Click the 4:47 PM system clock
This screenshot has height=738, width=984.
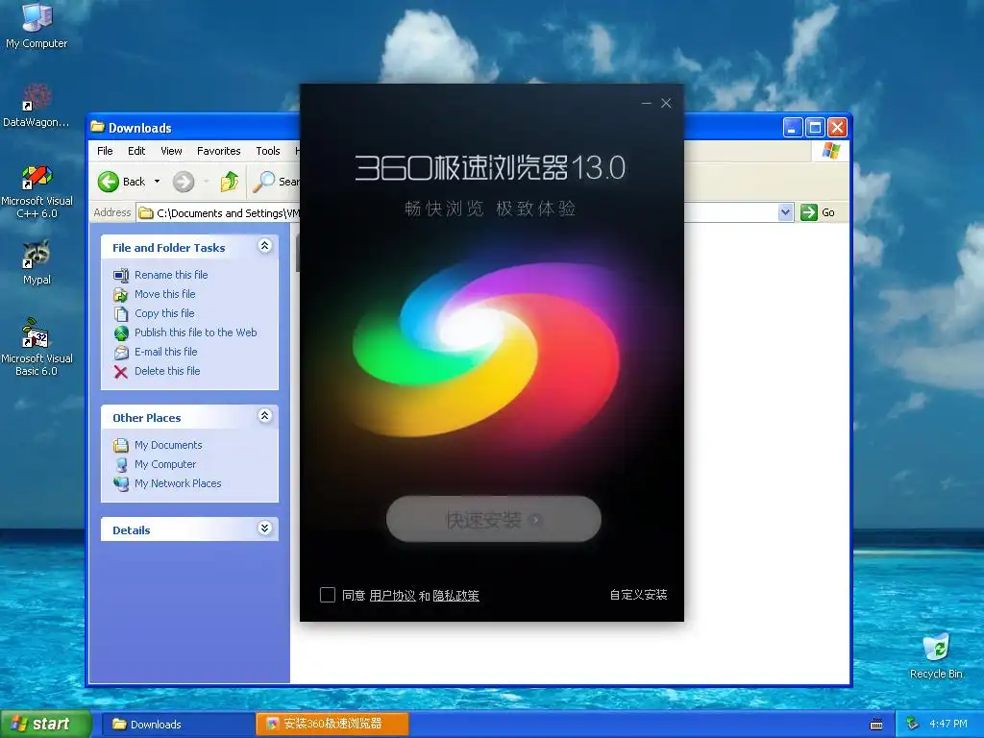tap(948, 725)
